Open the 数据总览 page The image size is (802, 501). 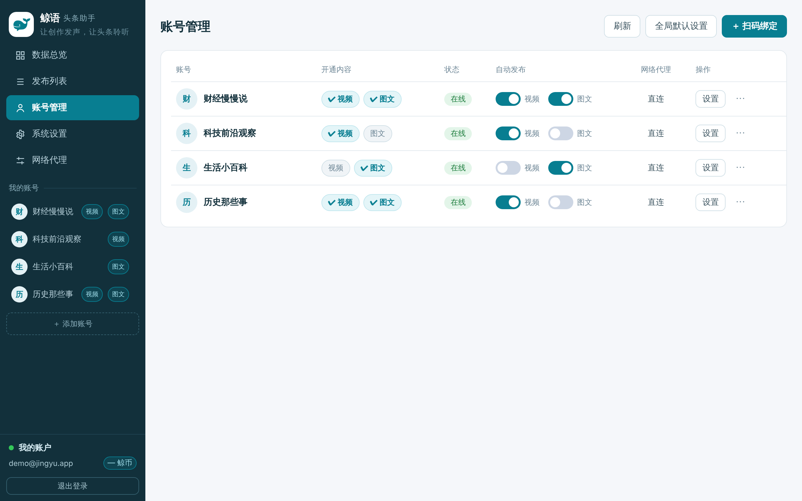(x=73, y=55)
